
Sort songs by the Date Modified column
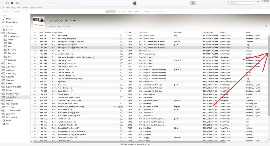click(x=208, y=32)
